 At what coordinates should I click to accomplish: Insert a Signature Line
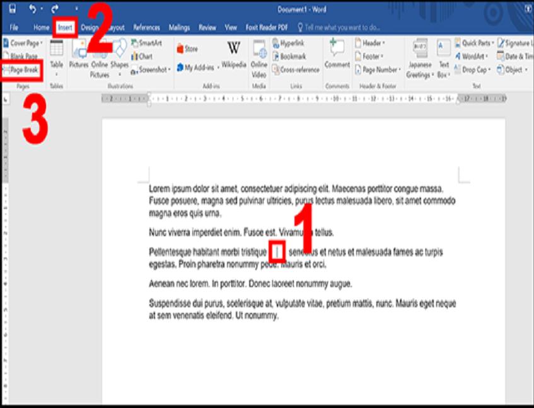pos(516,43)
